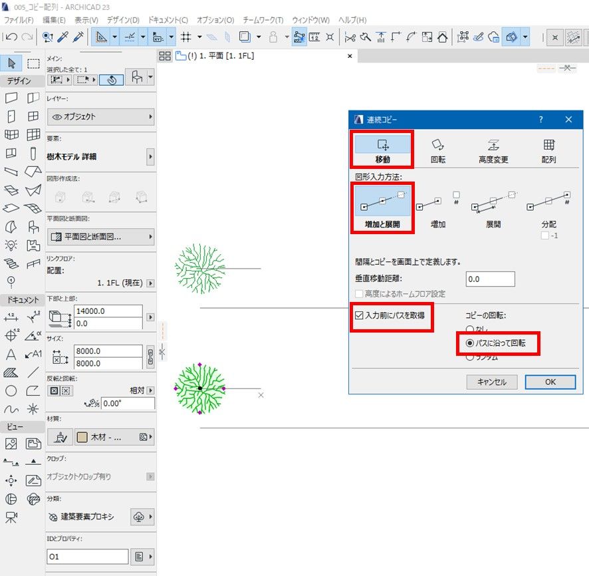Open 平面図と断面図 dropdown

tap(100, 237)
